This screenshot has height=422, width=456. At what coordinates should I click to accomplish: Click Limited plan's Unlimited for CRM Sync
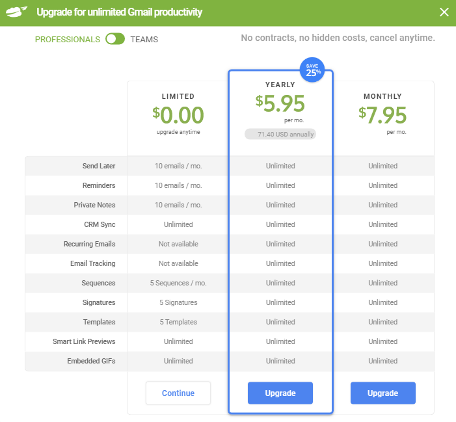pyautogui.click(x=178, y=224)
